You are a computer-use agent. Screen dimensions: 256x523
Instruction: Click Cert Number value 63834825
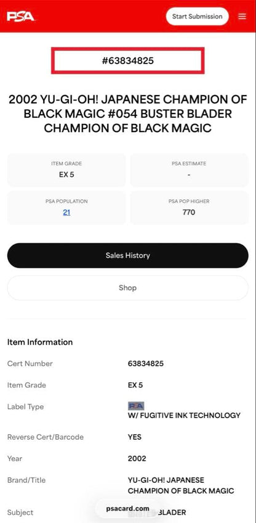146,363
